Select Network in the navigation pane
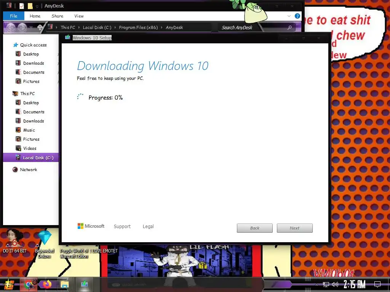390x292 pixels. tap(28, 170)
